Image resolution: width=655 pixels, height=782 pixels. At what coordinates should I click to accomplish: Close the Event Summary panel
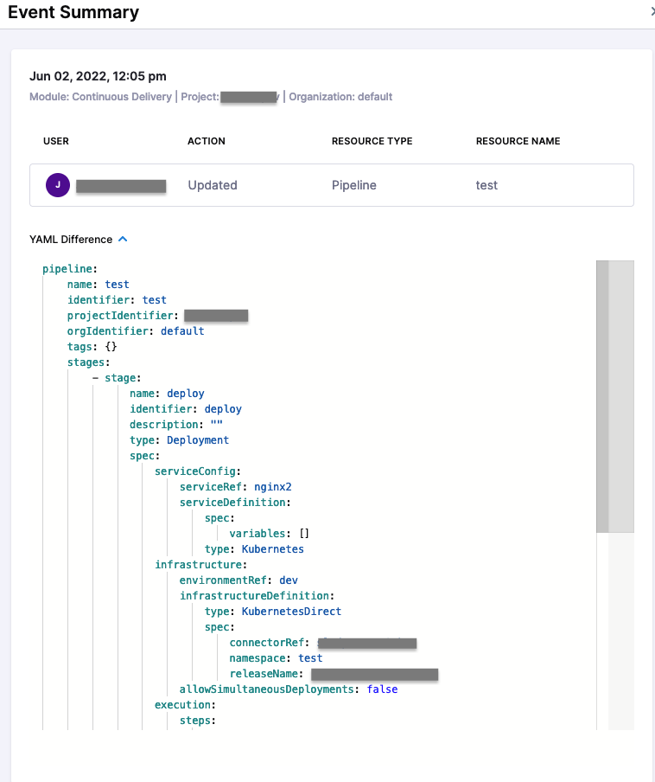click(x=652, y=12)
